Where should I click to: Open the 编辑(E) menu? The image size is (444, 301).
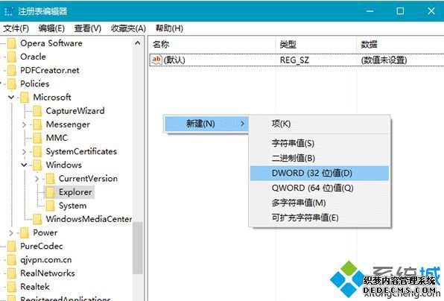click(x=51, y=28)
